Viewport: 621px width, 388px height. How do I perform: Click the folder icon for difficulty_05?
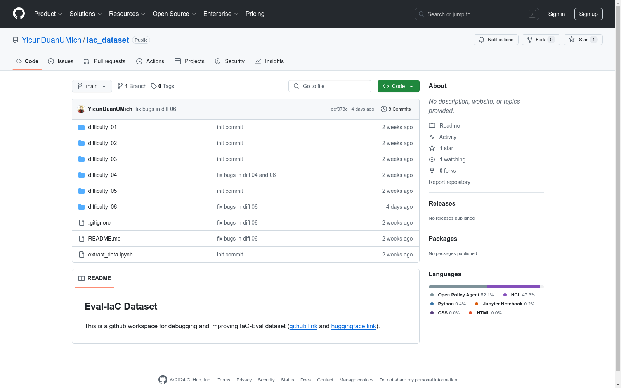(82, 191)
